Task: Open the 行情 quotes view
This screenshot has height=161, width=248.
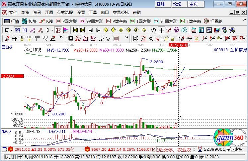Action: coord(11,21)
